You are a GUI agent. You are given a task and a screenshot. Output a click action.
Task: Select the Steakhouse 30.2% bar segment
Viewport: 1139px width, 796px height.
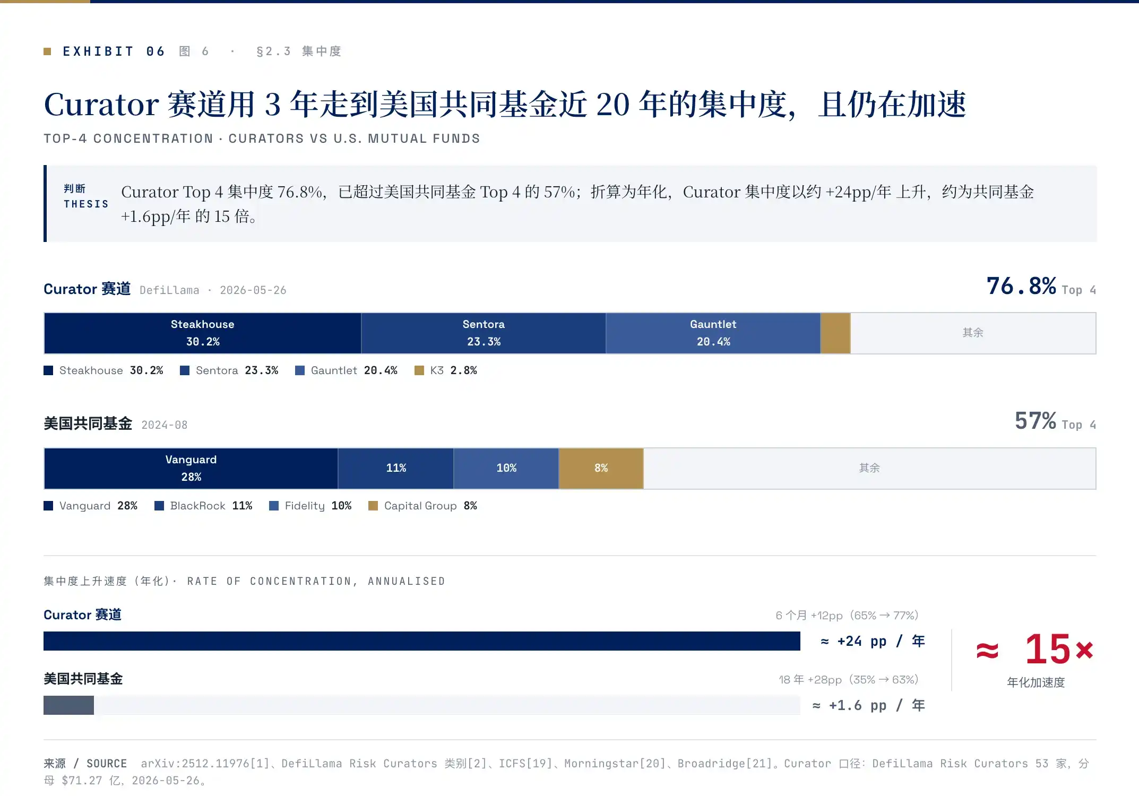[203, 333]
